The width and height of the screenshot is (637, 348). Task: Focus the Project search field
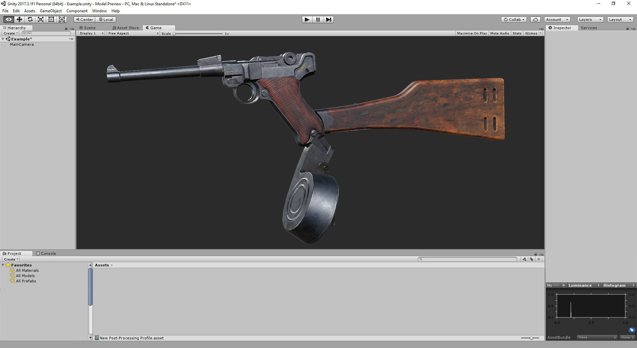[467, 259]
